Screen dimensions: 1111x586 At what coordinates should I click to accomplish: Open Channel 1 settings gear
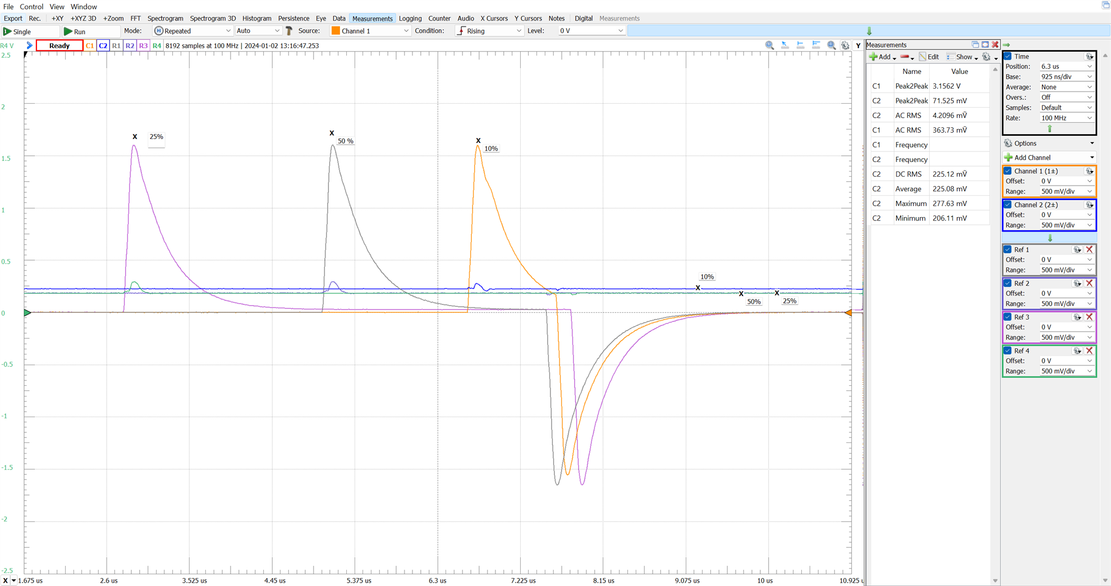click(x=1089, y=171)
